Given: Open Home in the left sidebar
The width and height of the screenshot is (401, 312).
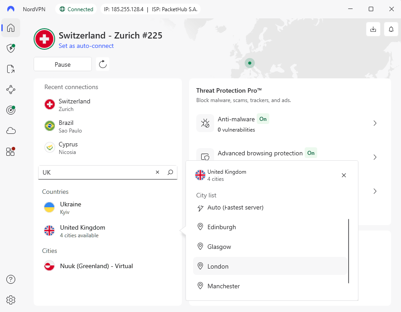Looking at the screenshot, I should [x=10, y=28].
